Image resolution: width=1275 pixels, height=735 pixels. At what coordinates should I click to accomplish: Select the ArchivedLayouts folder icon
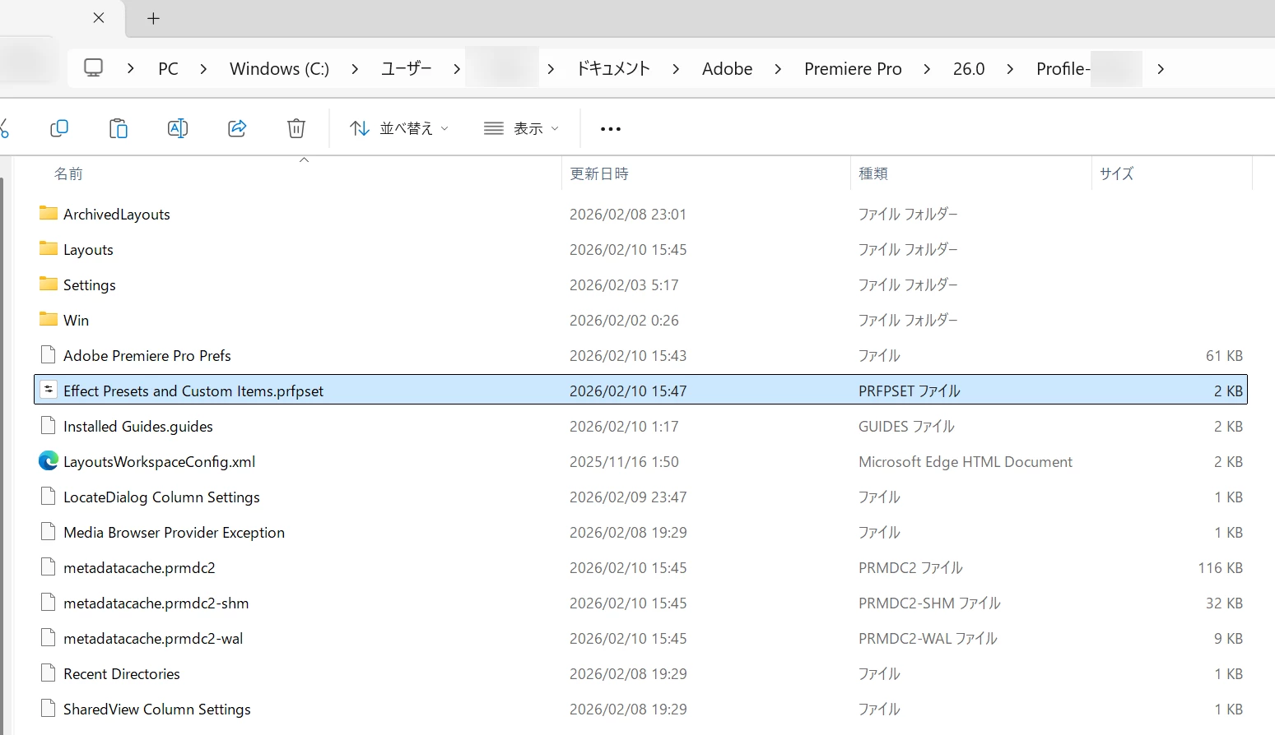(x=49, y=214)
